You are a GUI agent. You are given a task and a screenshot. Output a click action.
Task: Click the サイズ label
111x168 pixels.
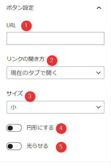click(15, 93)
